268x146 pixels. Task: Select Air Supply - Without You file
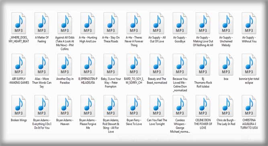click(x=249, y=23)
